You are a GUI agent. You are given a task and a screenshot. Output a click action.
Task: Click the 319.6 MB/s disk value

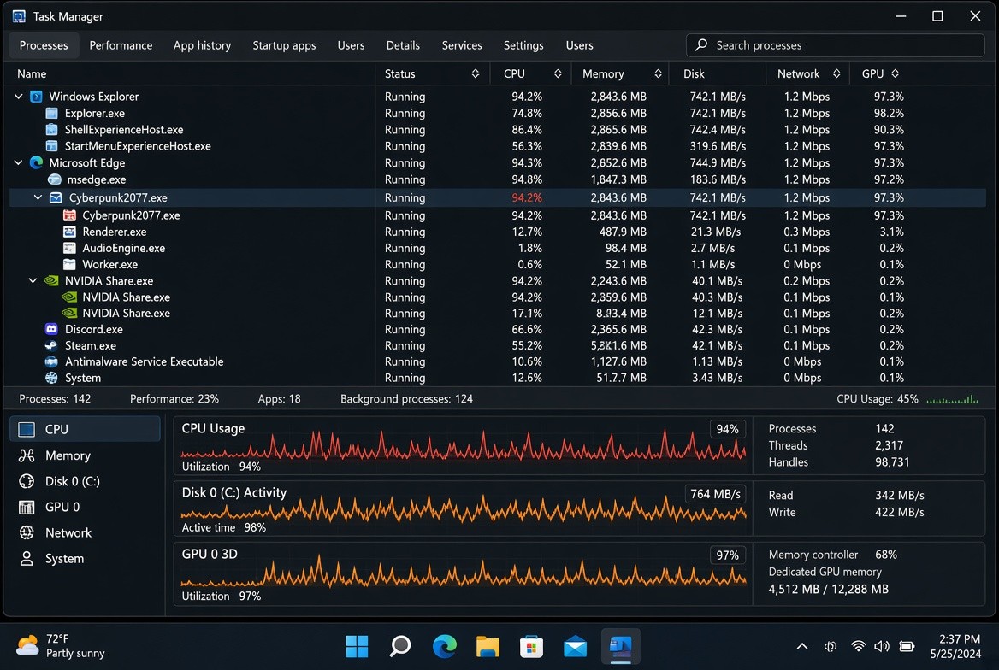(718, 146)
